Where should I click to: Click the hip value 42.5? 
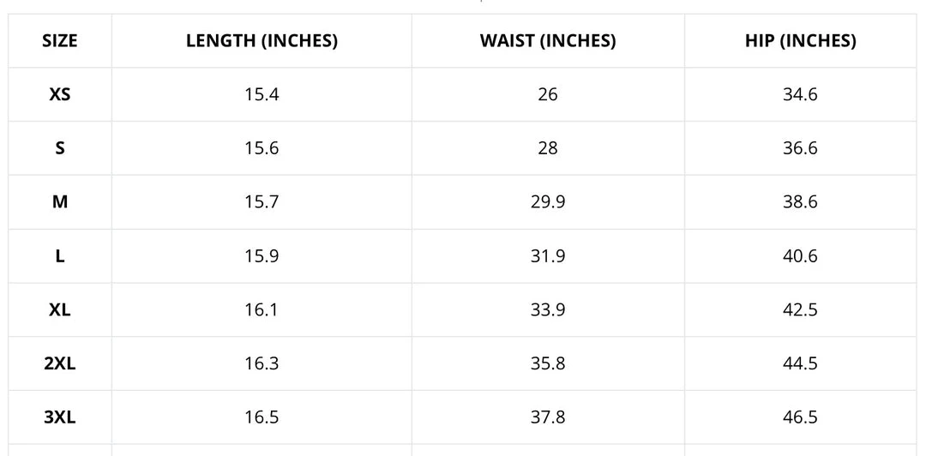(x=800, y=309)
